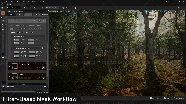Open the Tools menu

coord(23,1)
